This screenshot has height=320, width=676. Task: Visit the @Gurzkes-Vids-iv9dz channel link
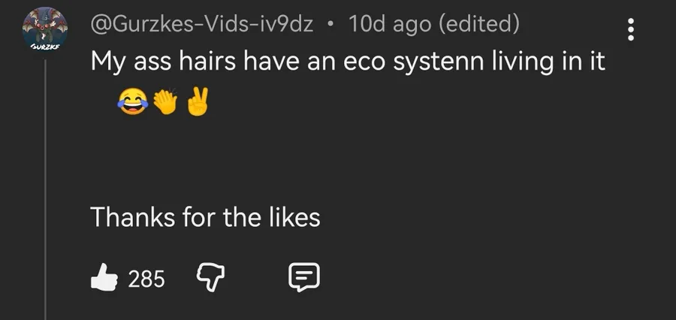[201, 24]
